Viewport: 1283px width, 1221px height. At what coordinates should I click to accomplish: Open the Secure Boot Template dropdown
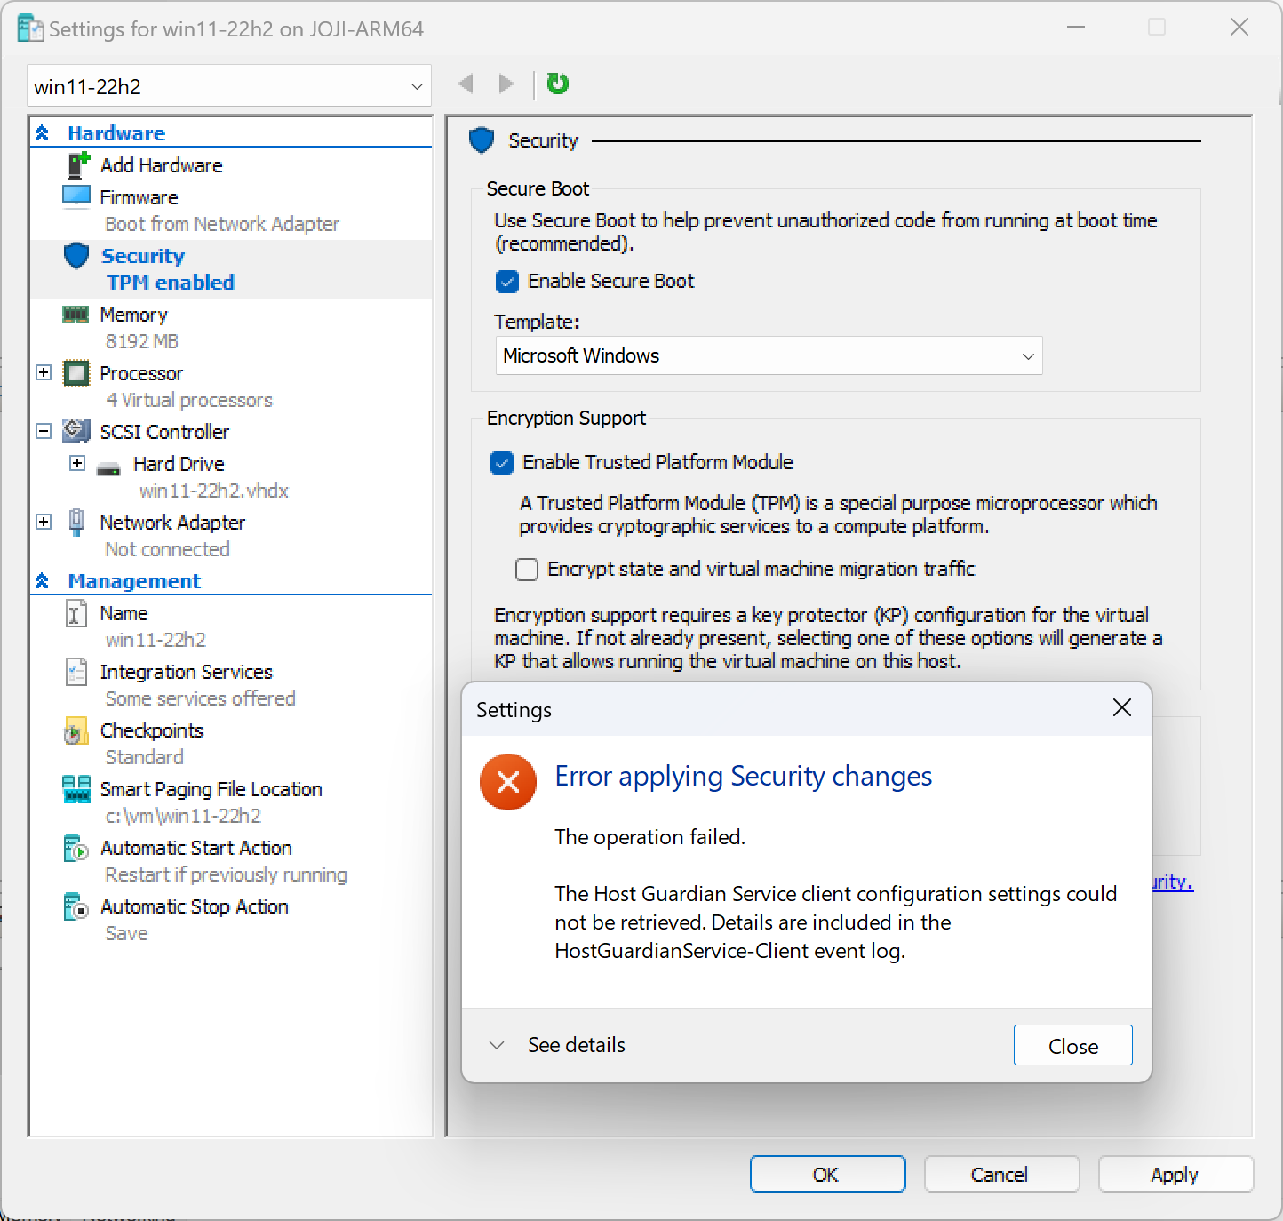[768, 356]
